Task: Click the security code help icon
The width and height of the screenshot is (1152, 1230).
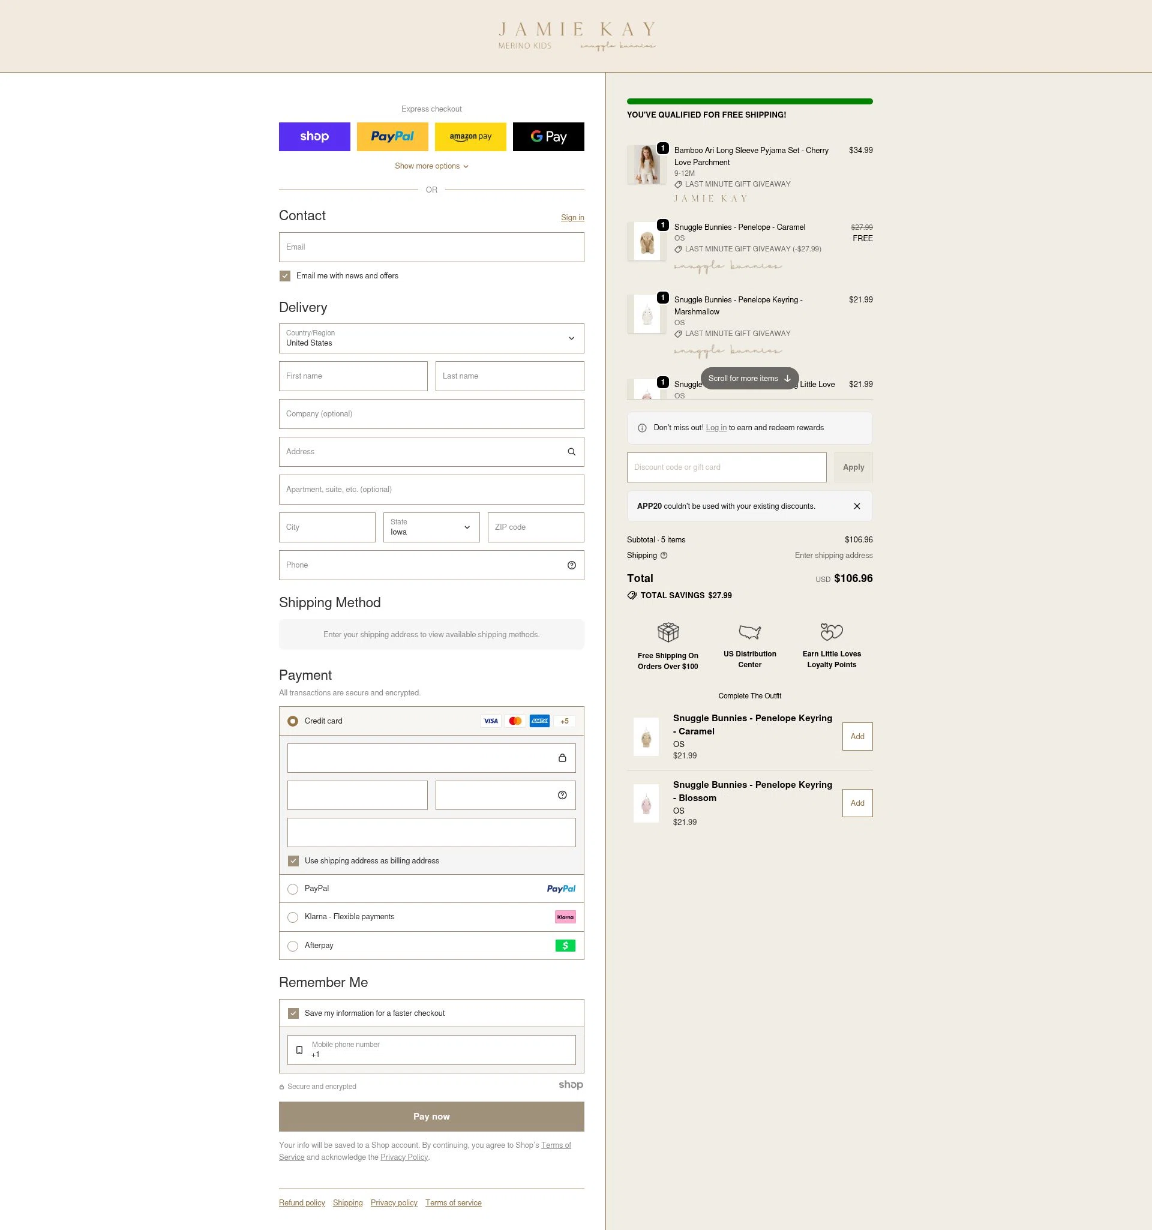Action: (x=561, y=795)
